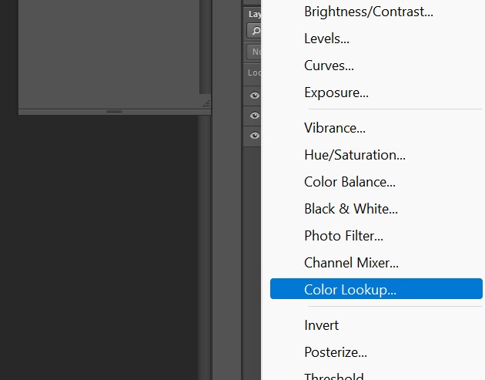
Task: Select the Vibrance menu entry
Action: click(335, 128)
